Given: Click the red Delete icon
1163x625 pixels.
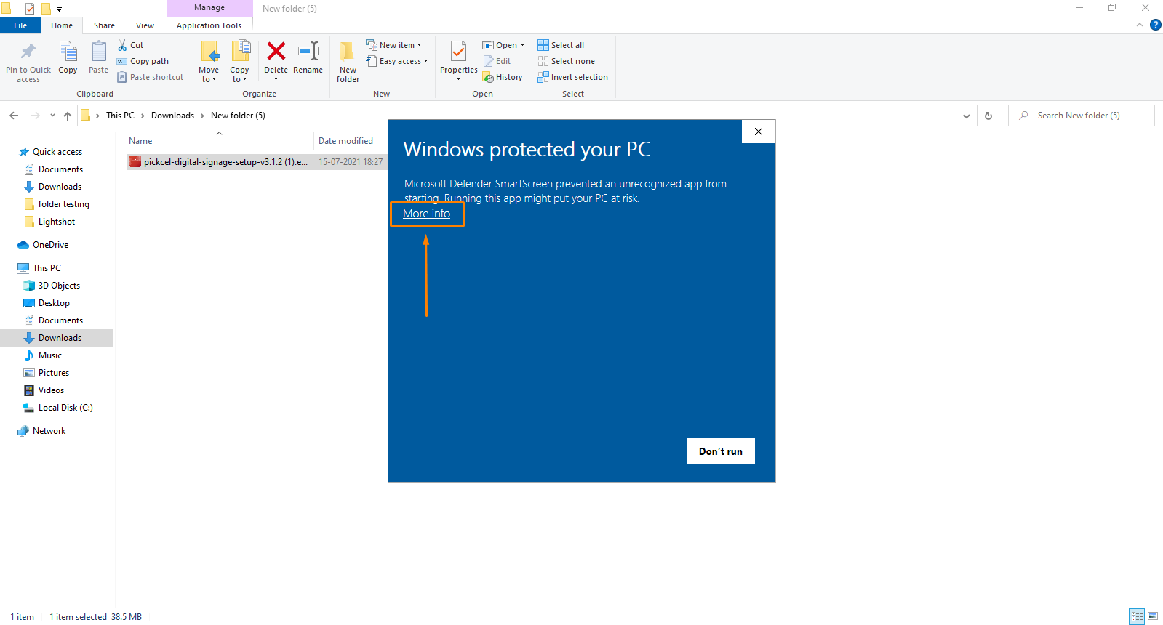Looking at the screenshot, I should coord(276,52).
